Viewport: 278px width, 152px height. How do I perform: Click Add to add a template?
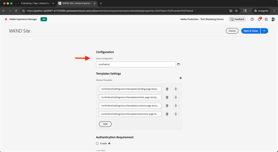(105, 124)
